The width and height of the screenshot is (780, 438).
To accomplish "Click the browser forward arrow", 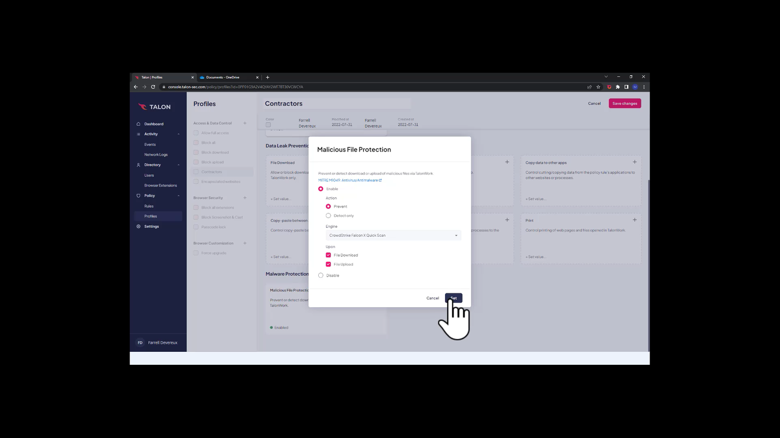I will pyautogui.click(x=145, y=87).
